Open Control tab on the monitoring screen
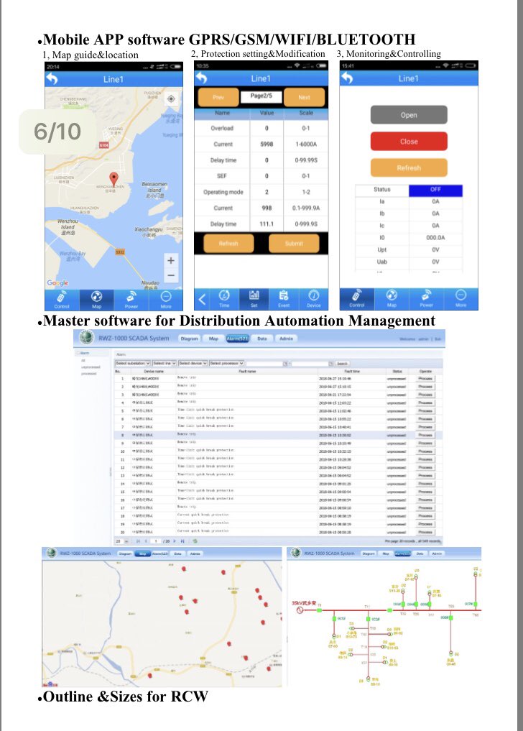Image resolution: width=523 pixels, height=731 pixels. (357, 299)
